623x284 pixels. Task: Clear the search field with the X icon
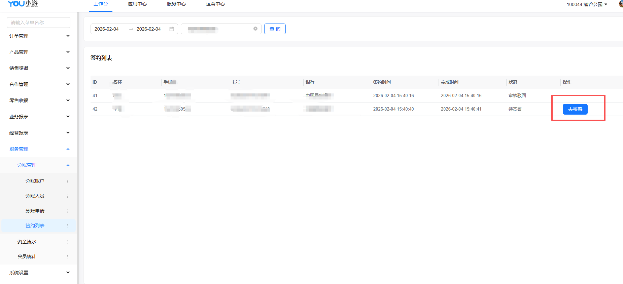[x=255, y=29]
